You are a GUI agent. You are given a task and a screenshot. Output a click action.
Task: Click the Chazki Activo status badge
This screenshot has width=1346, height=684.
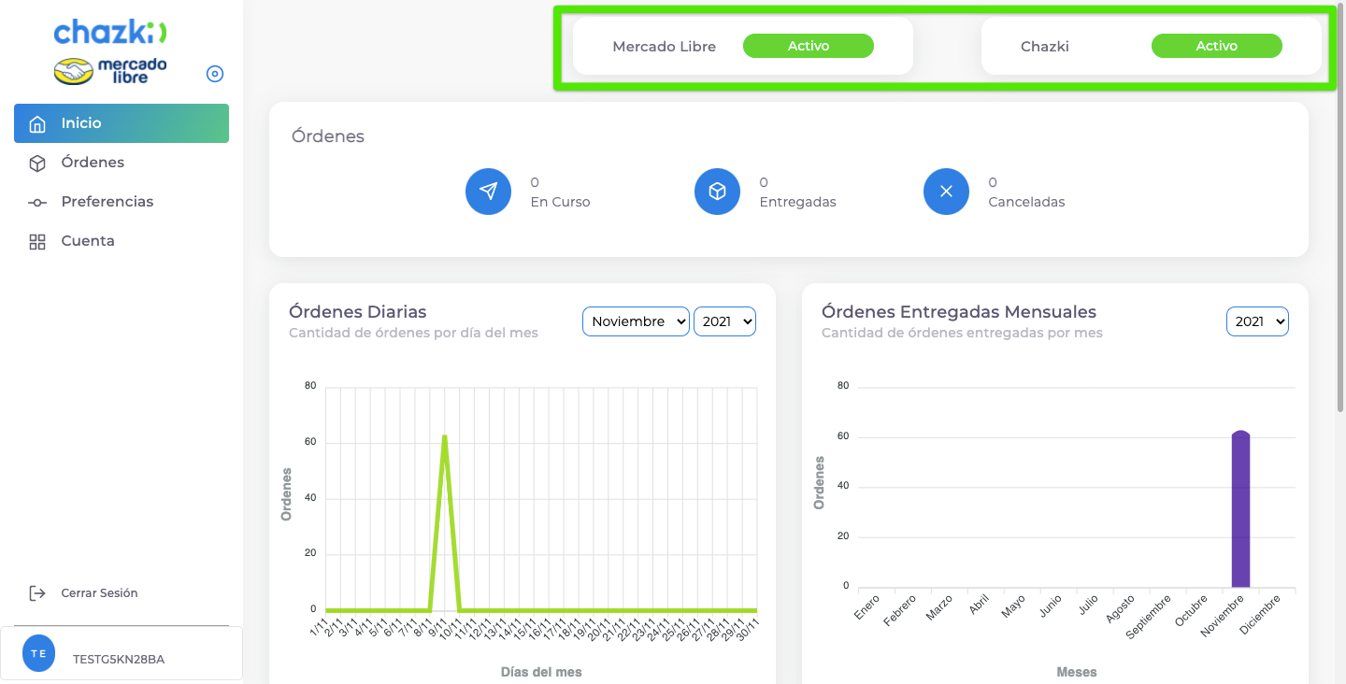click(1217, 46)
